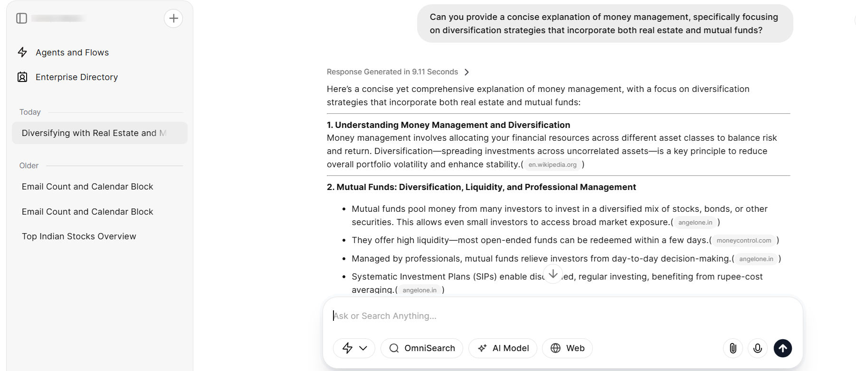Activate voice input with the microphone icon
This screenshot has width=856, height=371.
[x=757, y=348]
